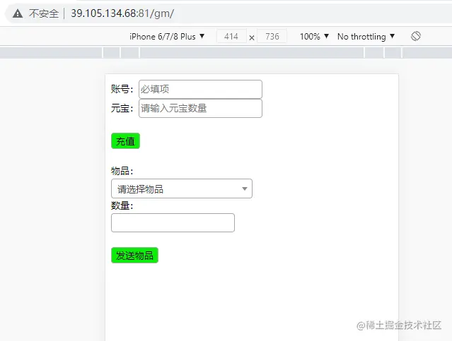This screenshot has height=341, width=452.
Task: Click the URL 39.105.134.68:81/gm/ in address bar
Action: pos(122,13)
